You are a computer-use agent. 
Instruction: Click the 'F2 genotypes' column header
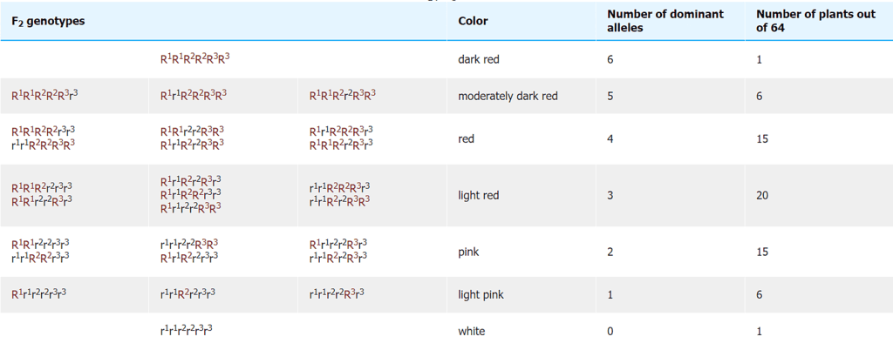[48, 21]
